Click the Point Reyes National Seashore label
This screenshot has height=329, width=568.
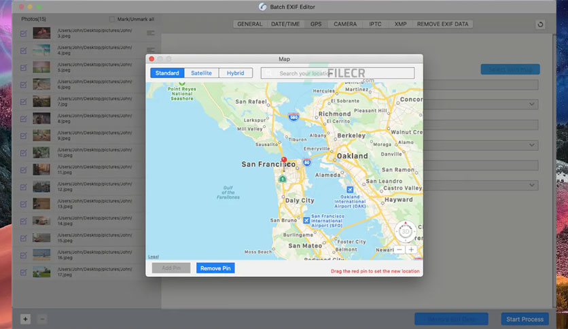182,94
